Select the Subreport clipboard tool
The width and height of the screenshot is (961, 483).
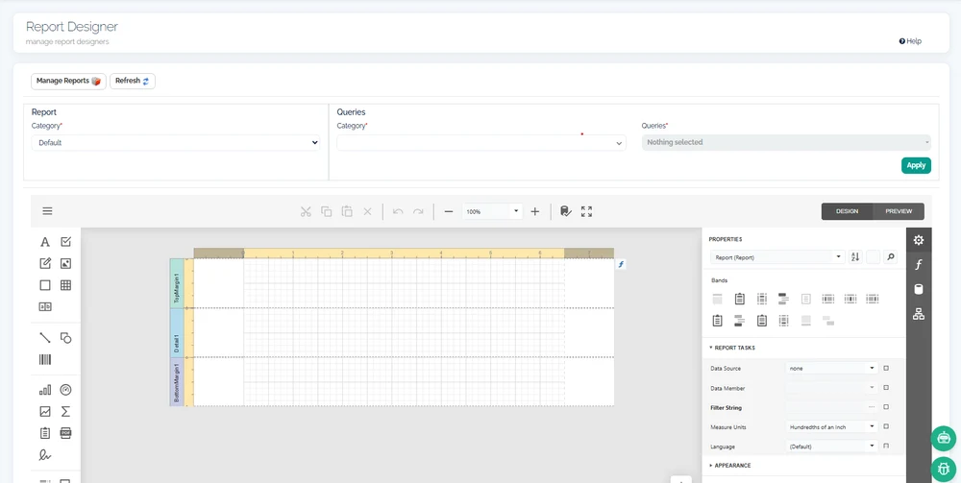45,433
